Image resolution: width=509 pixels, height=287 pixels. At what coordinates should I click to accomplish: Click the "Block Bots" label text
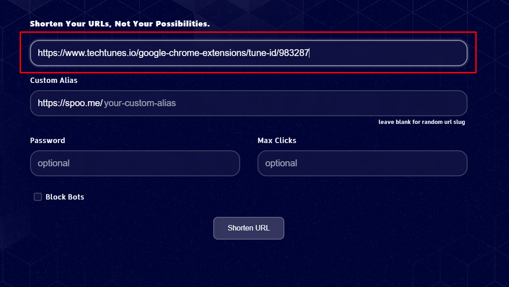click(x=65, y=197)
